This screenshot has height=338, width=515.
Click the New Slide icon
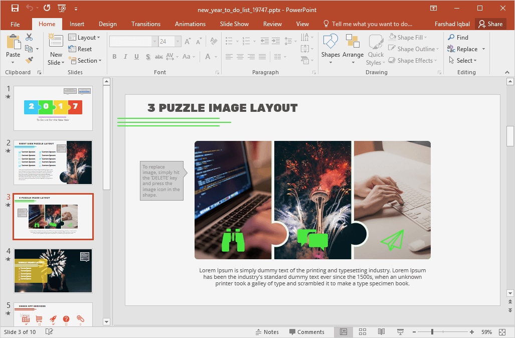coord(56,41)
